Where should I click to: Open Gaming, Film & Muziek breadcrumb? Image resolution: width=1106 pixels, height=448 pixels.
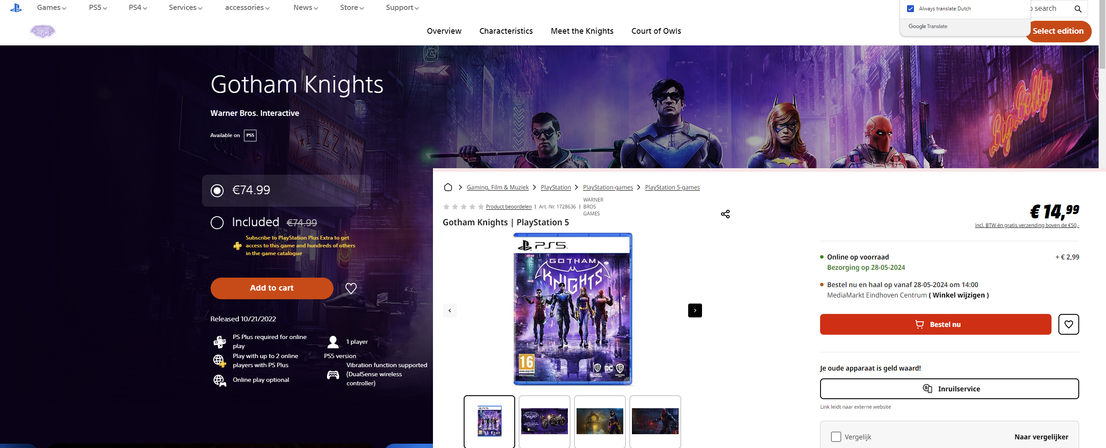click(497, 187)
